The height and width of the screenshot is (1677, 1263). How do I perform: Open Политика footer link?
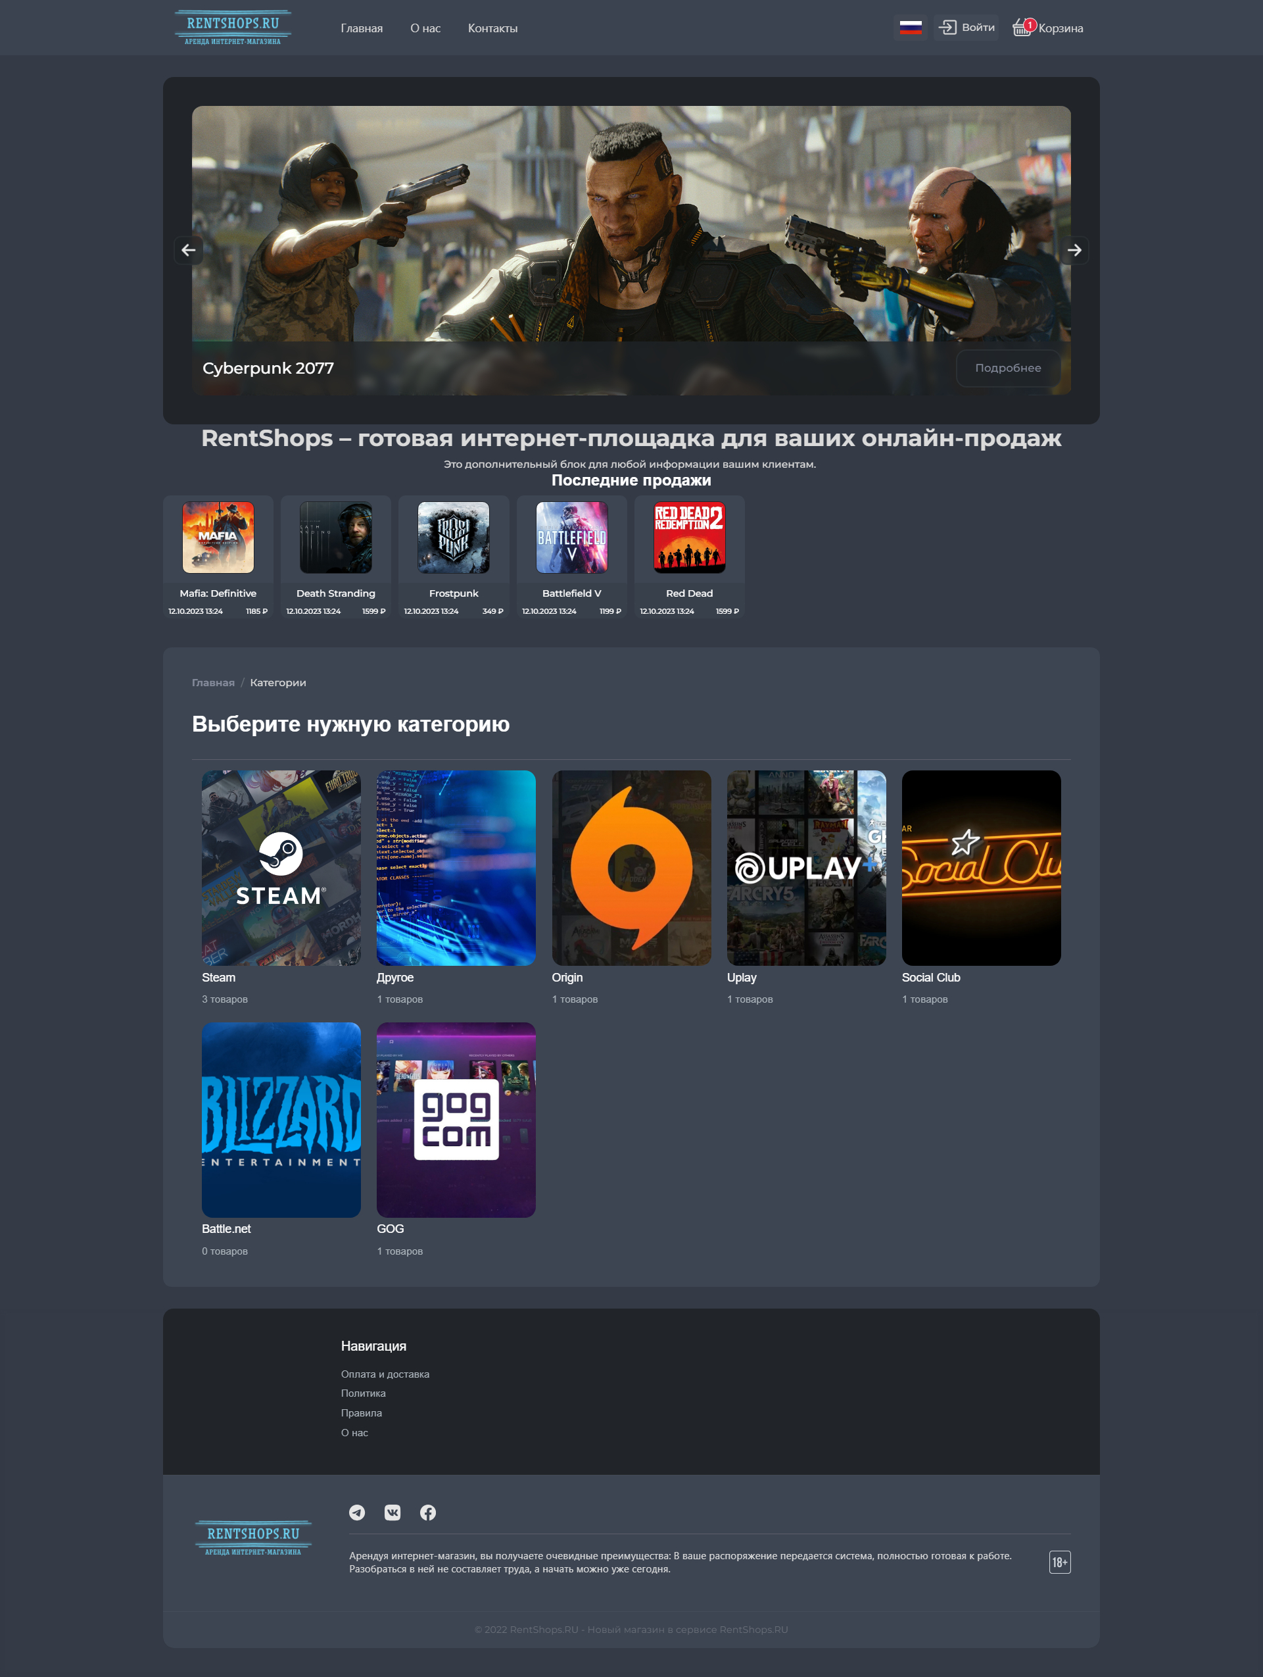[363, 1393]
